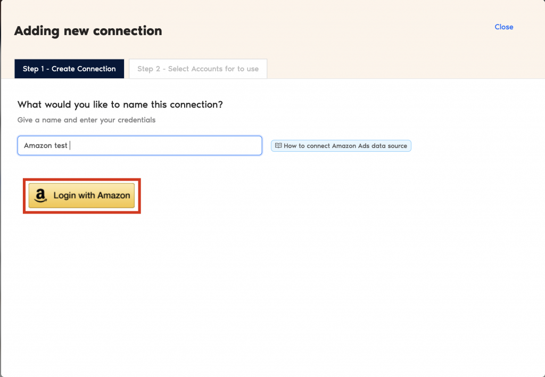The height and width of the screenshot is (377, 545).
Task: Click the "Give a name and enter" subtext
Action: tap(86, 120)
